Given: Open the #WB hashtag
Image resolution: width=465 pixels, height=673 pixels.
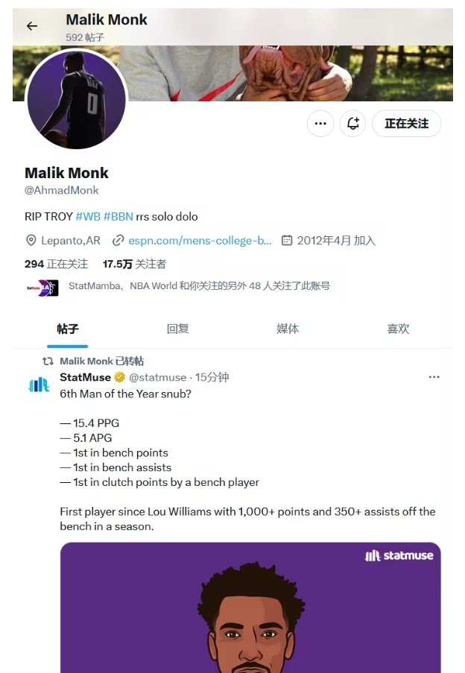Looking at the screenshot, I should (x=88, y=216).
